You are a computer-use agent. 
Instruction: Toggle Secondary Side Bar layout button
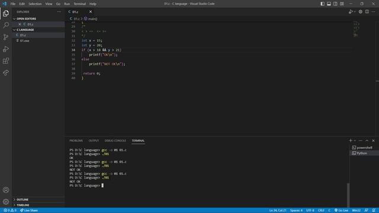[x=335, y=4]
